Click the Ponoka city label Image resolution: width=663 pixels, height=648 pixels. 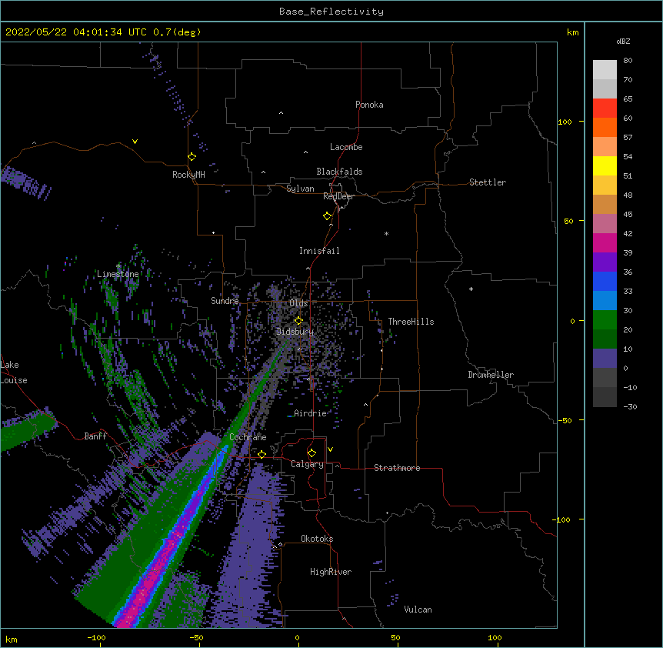point(369,105)
